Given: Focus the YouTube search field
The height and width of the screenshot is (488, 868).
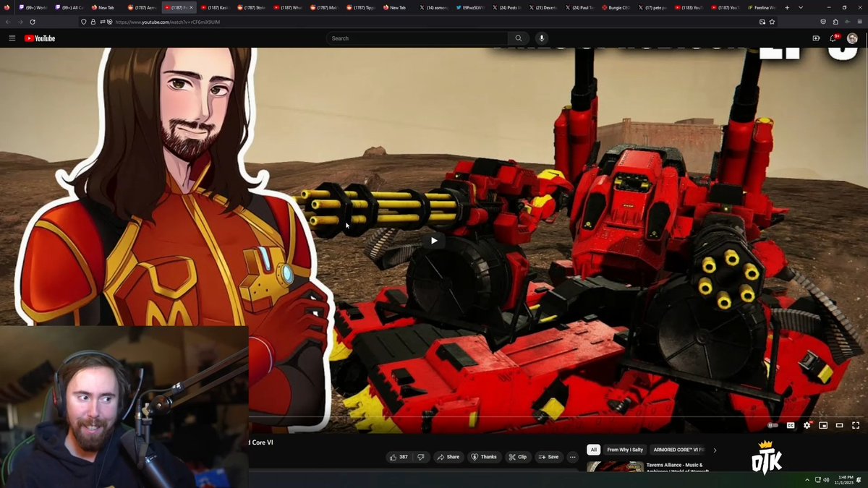Looking at the screenshot, I should coord(416,38).
